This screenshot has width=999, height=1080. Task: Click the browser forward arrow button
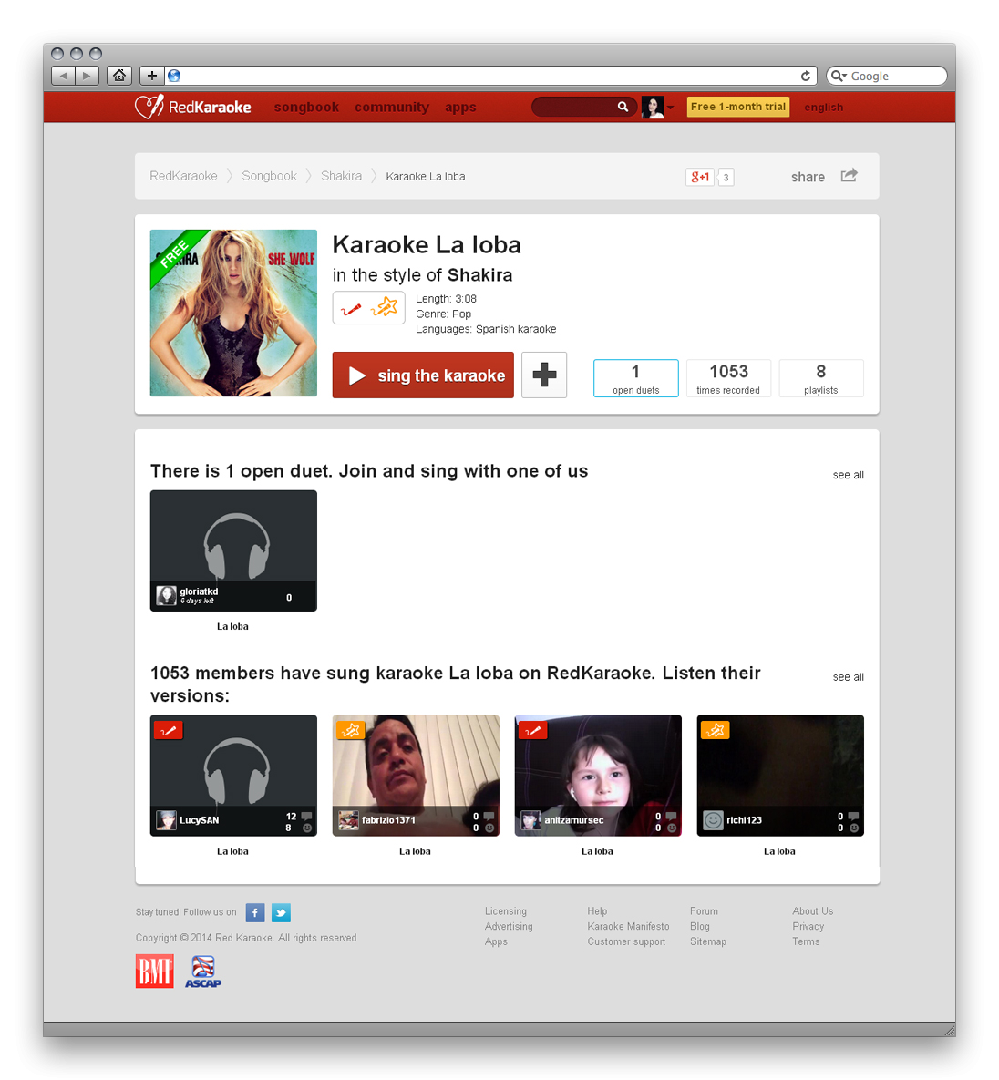[87, 75]
